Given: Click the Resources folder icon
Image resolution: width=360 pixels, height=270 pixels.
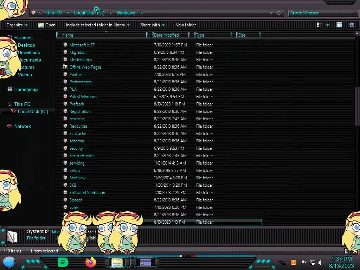Looking at the screenshot, I should coord(65,126).
